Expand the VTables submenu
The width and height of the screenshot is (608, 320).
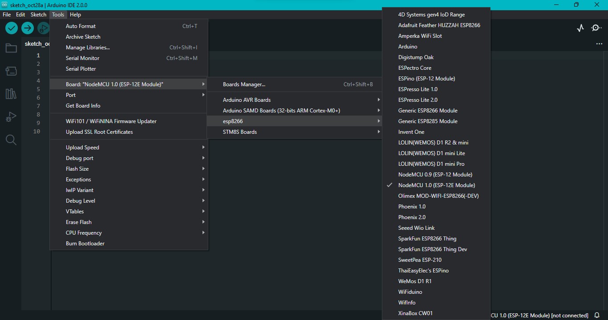pos(129,212)
